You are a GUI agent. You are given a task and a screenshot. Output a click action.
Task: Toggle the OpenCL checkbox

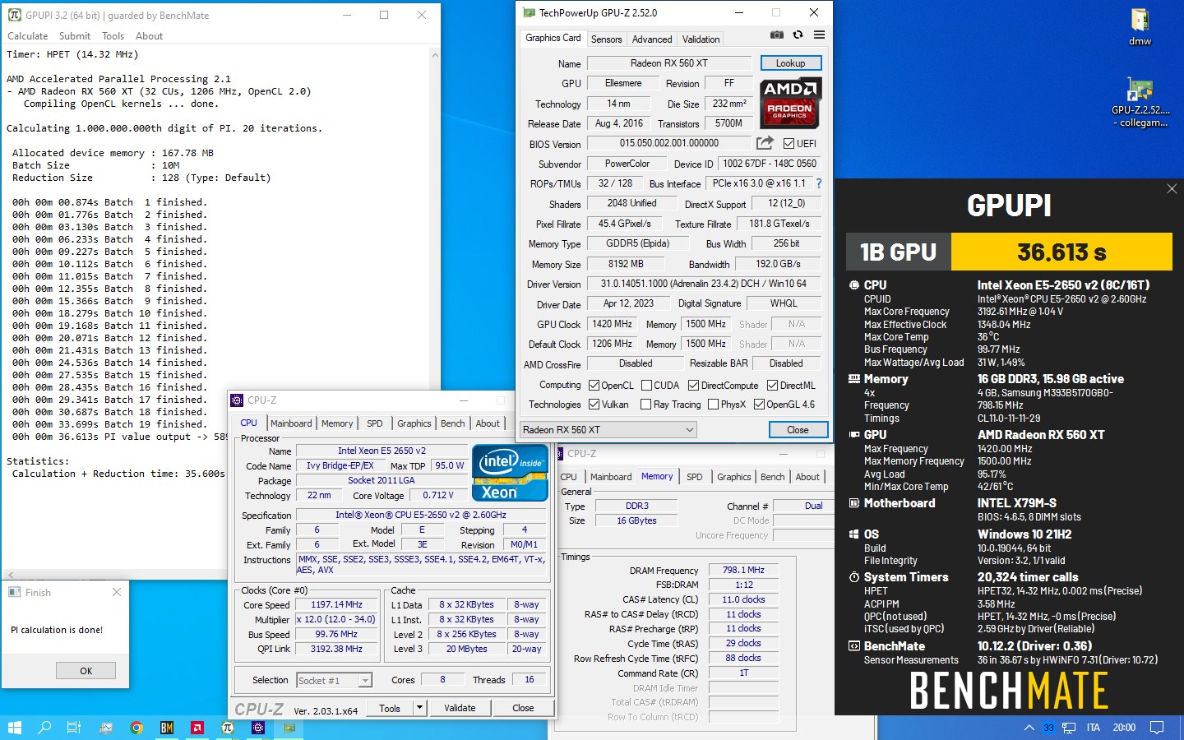[594, 385]
